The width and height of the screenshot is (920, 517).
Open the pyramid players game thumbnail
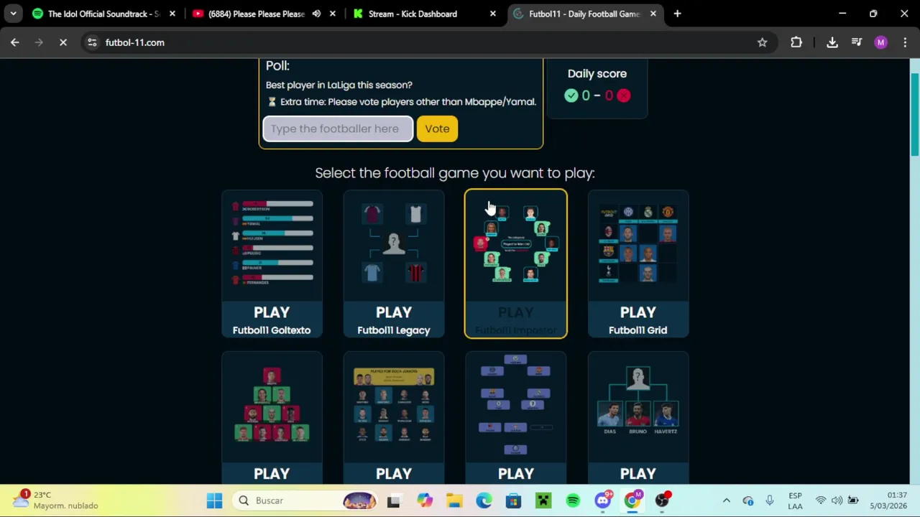click(x=272, y=406)
